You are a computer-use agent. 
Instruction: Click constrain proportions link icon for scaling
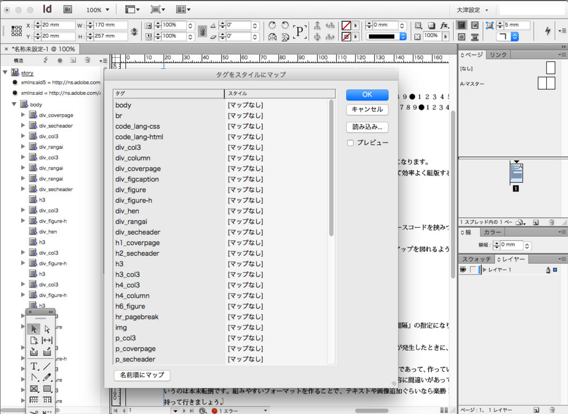203,31
